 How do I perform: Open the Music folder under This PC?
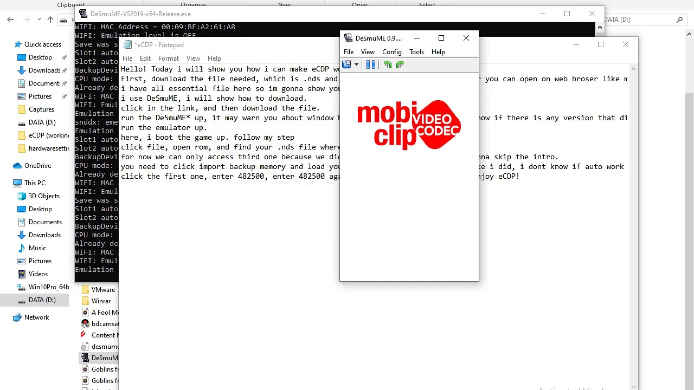(x=37, y=248)
